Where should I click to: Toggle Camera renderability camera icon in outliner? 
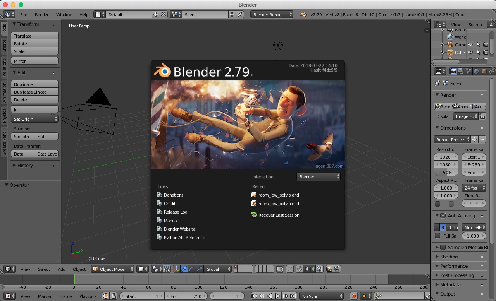(486, 44)
